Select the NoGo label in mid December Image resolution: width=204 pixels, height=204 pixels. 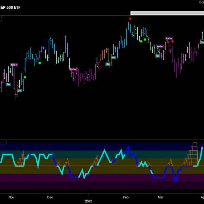pos(73,69)
